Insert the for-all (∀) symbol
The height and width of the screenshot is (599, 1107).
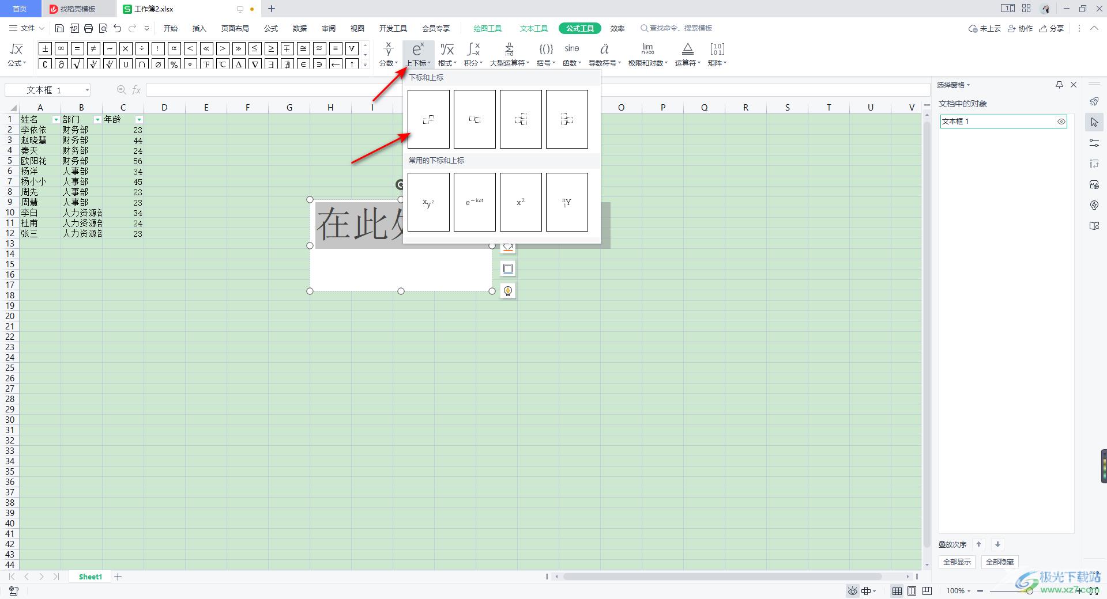click(x=352, y=48)
